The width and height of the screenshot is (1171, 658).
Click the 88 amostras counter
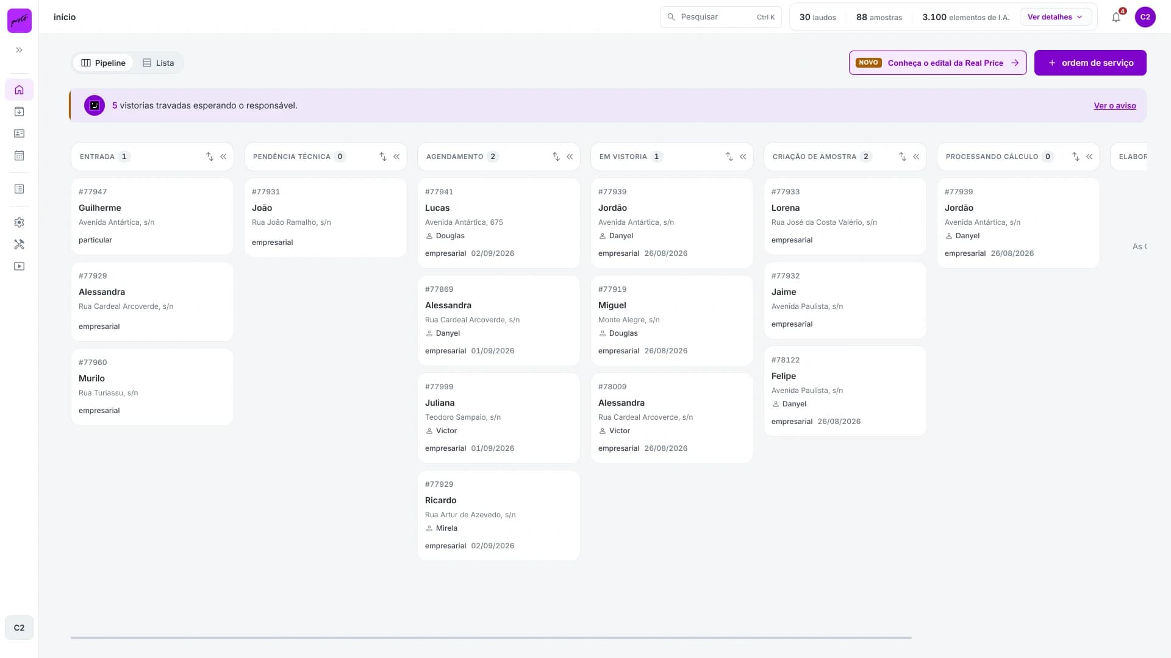[x=879, y=17]
